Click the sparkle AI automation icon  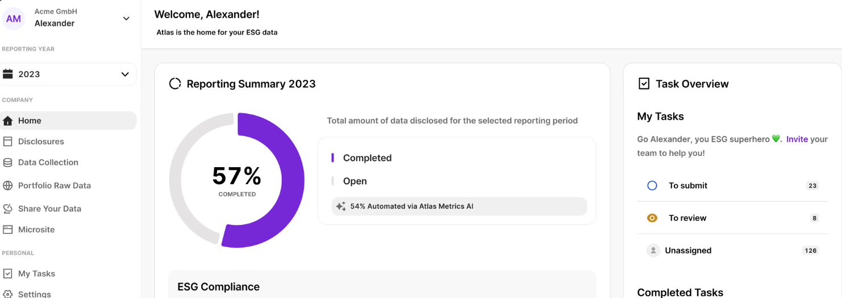tap(341, 207)
